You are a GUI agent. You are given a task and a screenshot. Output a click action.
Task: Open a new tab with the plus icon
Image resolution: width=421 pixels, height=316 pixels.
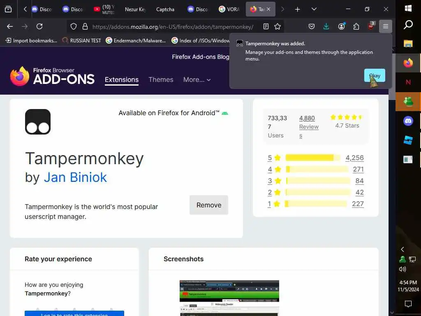297,9
